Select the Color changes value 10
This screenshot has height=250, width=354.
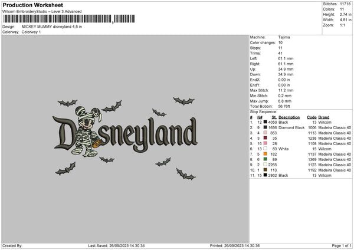point(280,42)
